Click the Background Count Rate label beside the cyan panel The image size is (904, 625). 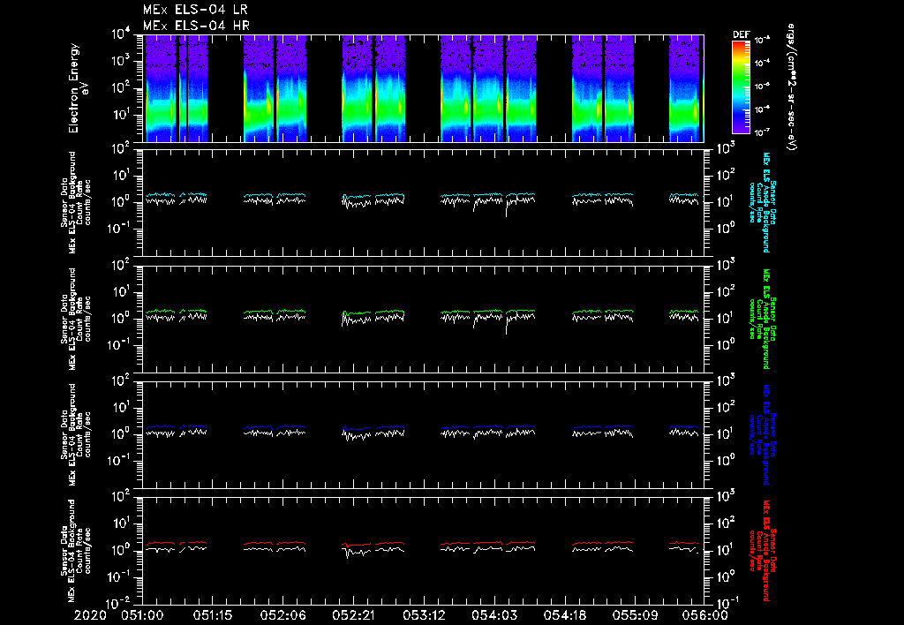tap(76, 202)
